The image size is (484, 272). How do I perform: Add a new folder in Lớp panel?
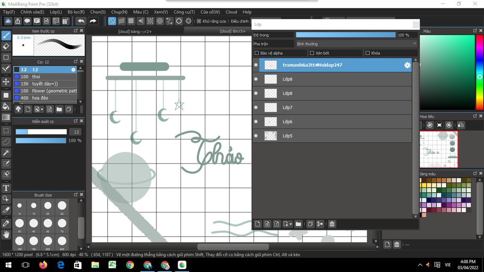298,224
